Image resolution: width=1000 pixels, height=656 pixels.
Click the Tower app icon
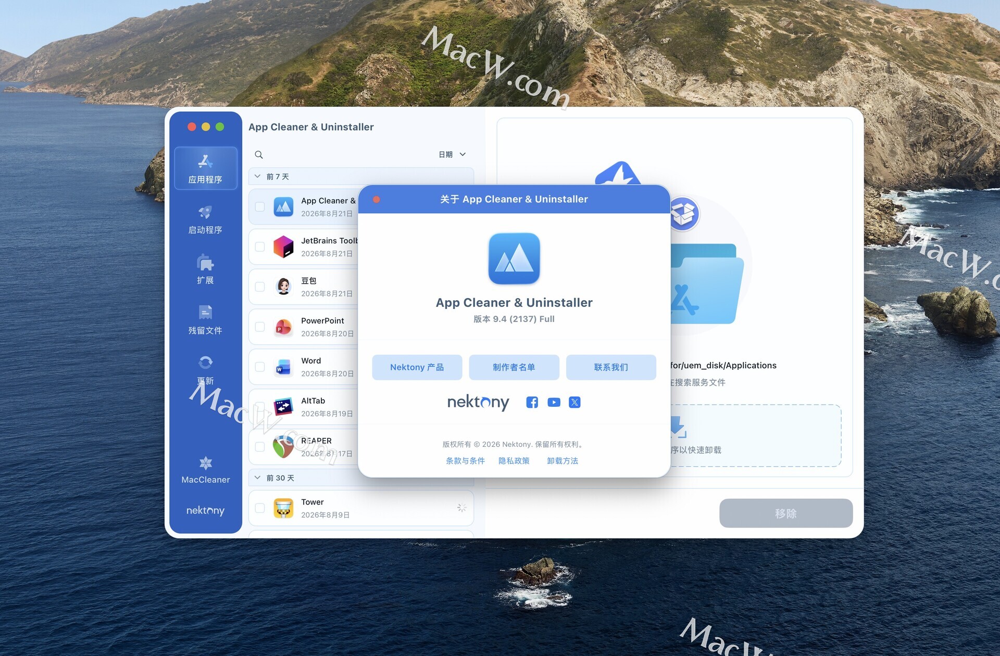coord(283,508)
